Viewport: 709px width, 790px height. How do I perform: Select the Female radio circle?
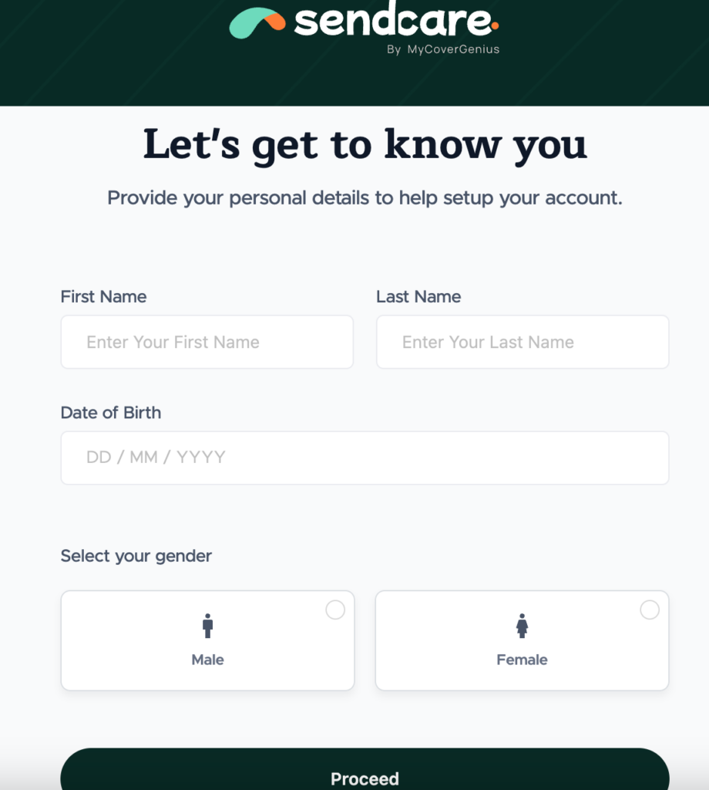click(x=650, y=610)
